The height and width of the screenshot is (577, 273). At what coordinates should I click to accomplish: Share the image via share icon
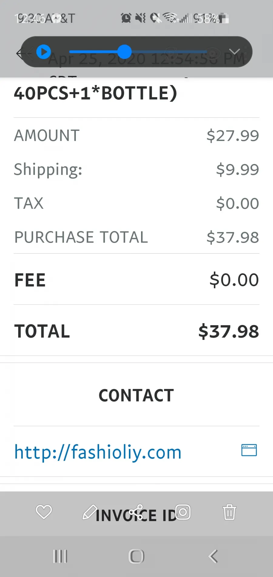[136, 512]
